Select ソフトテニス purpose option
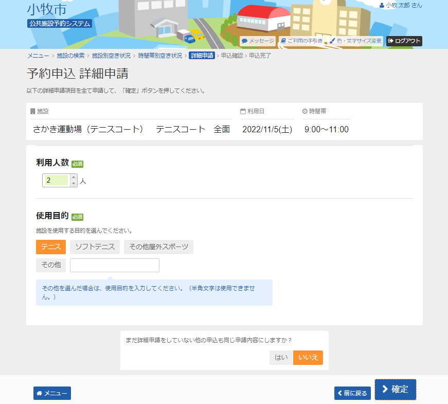 tap(95, 247)
